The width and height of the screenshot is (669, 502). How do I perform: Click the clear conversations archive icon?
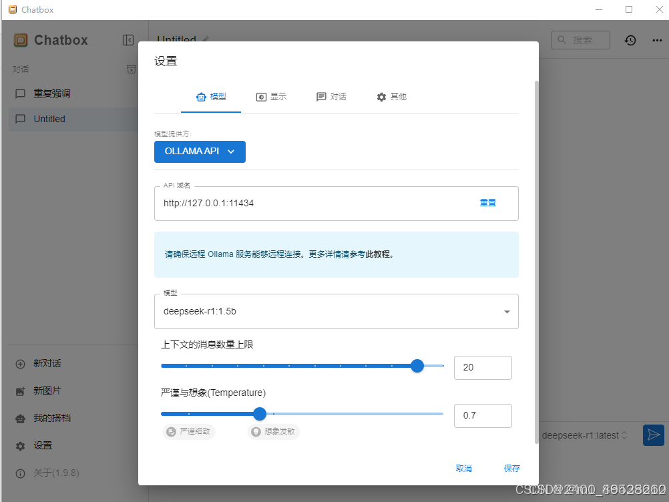pos(132,69)
